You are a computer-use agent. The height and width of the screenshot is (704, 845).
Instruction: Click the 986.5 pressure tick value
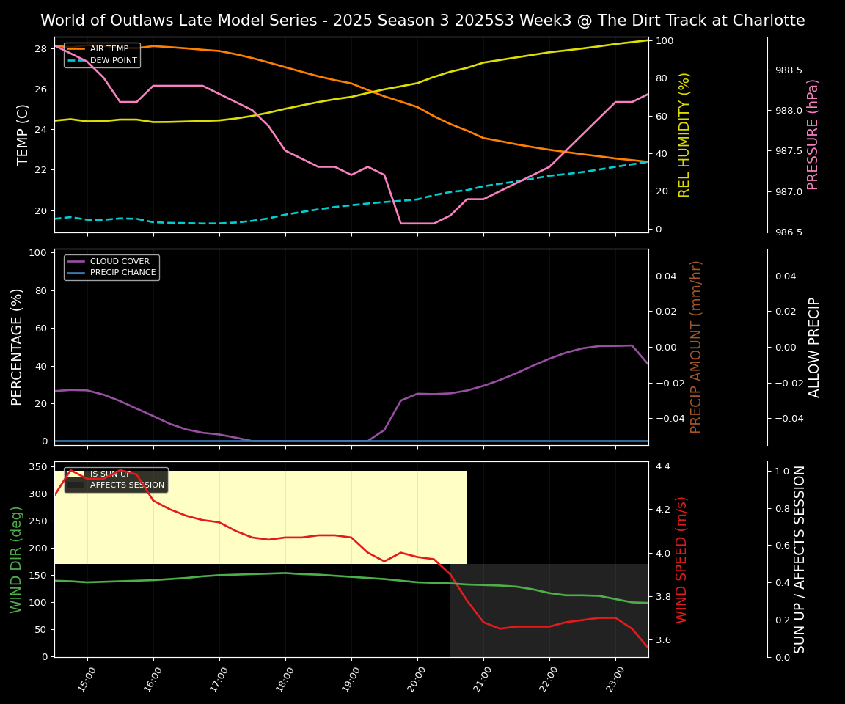tap(789, 232)
